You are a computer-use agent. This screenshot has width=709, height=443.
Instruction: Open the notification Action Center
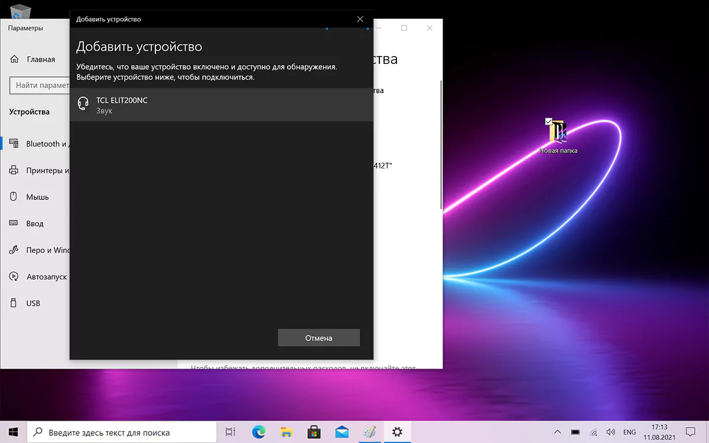point(690,432)
